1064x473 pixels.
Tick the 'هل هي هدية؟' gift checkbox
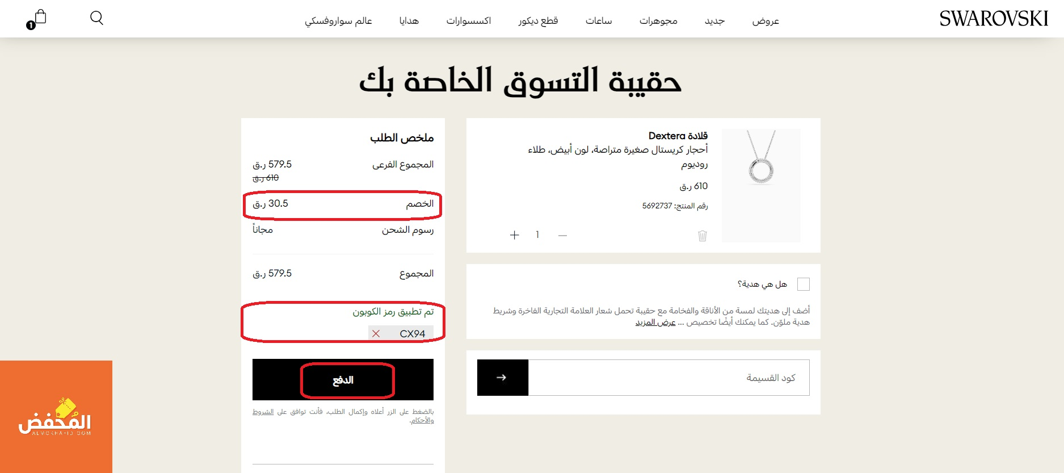tap(803, 284)
